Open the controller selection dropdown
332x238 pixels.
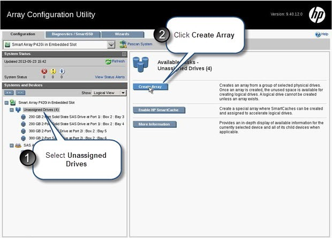pos(111,44)
